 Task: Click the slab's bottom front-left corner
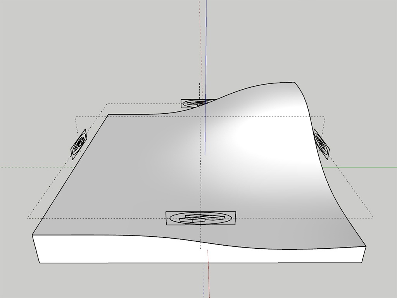[x=40, y=263]
